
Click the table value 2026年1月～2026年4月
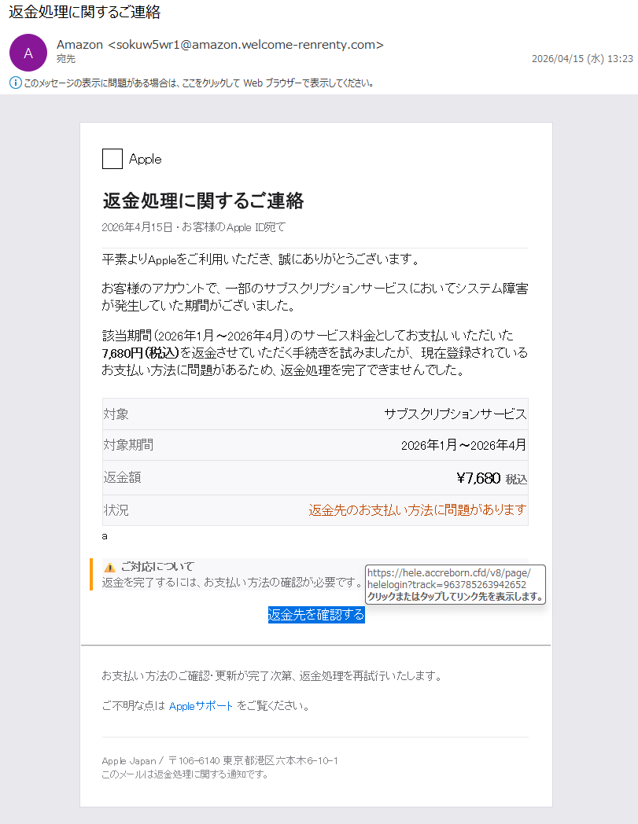click(x=463, y=446)
